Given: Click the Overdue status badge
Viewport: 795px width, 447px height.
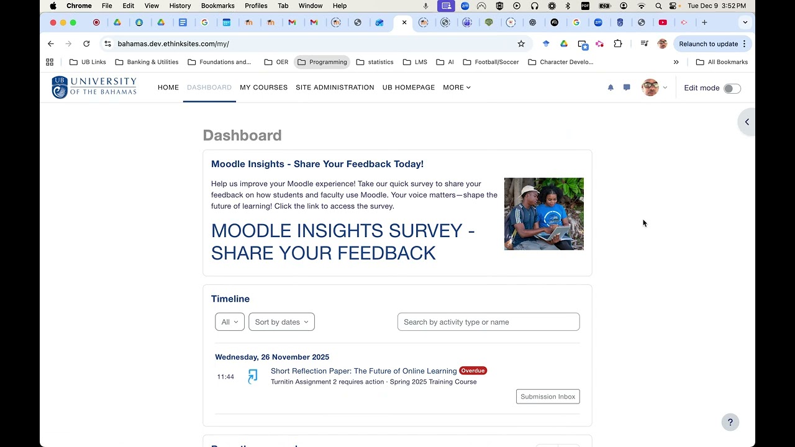Looking at the screenshot, I should pyautogui.click(x=473, y=371).
